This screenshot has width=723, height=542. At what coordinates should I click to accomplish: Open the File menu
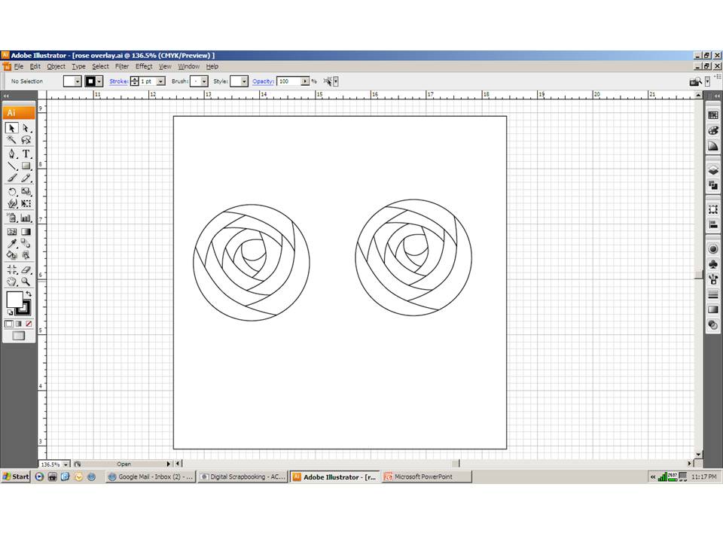point(18,66)
